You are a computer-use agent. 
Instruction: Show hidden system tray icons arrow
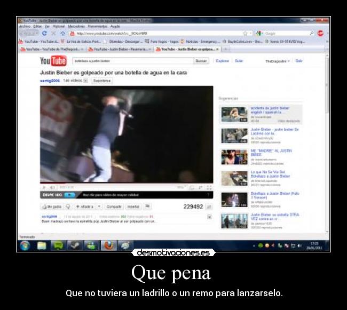click(x=254, y=245)
